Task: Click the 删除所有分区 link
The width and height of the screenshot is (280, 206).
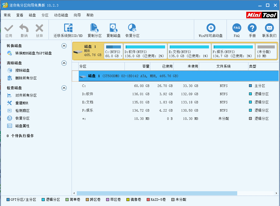Action: click(26, 78)
